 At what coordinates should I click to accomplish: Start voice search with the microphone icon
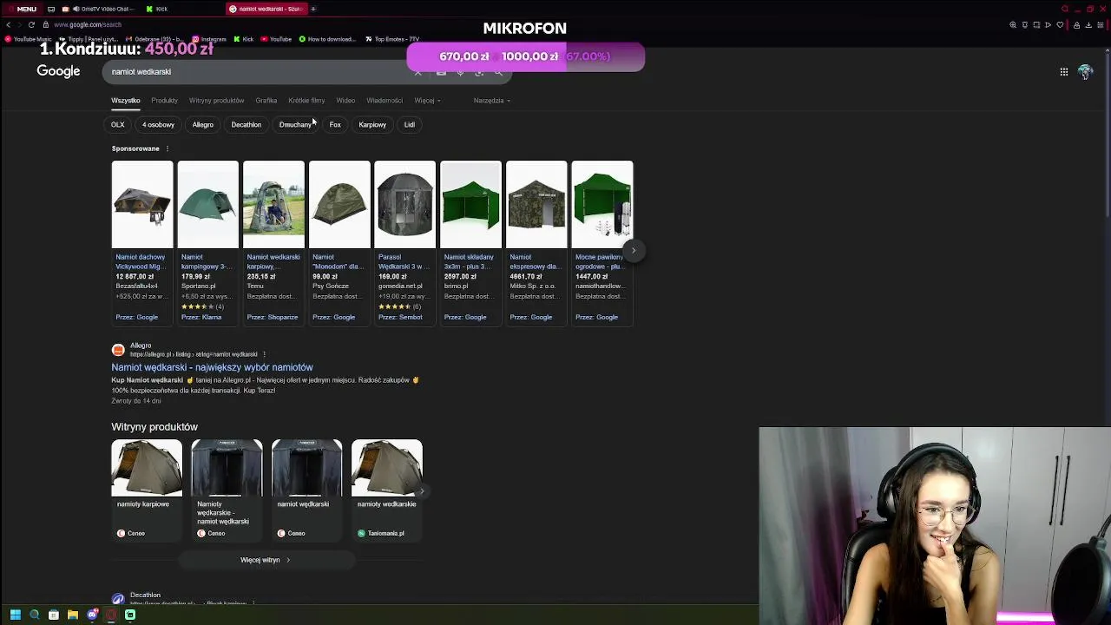(x=460, y=72)
